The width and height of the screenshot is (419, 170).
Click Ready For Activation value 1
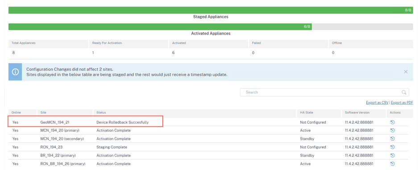pos(93,52)
